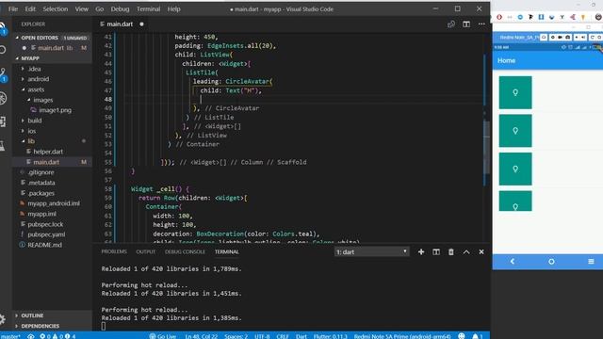Screen dimensions: 603x339
Task: Click Redmi Note 5A Prime device selector
Action: click(x=402, y=336)
